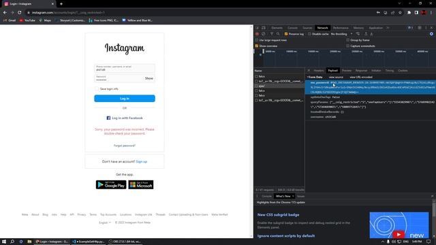Toggle Preserve log checkbox
This screenshot has height=245, width=436.
point(286,34)
